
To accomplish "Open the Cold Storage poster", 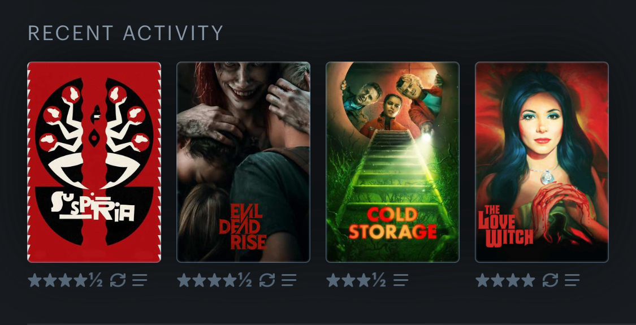I will tap(393, 162).
